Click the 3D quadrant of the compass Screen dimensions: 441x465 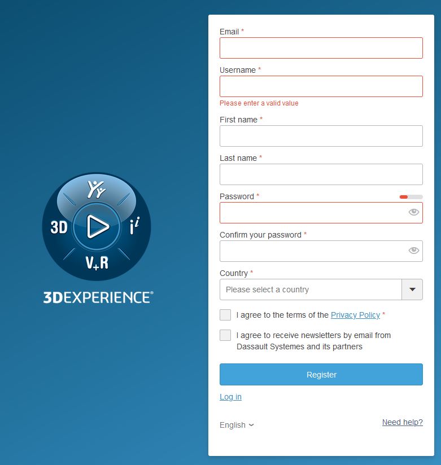pyautogui.click(x=59, y=227)
